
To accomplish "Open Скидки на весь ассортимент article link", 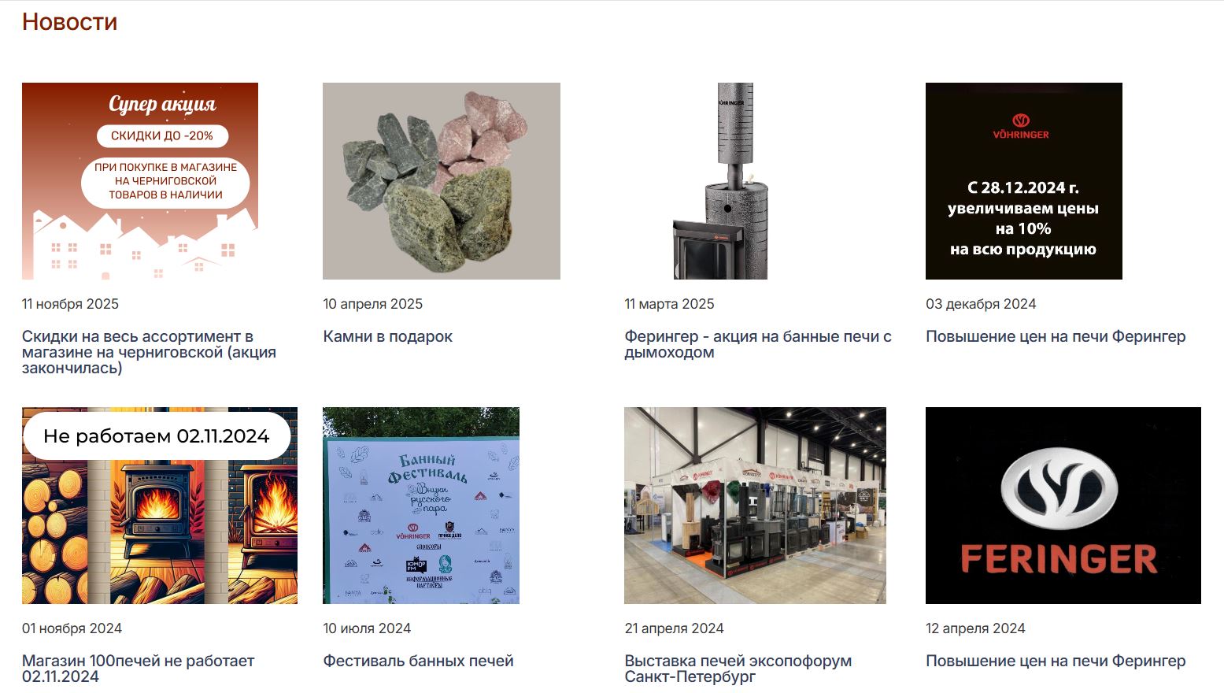I will pos(149,352).
